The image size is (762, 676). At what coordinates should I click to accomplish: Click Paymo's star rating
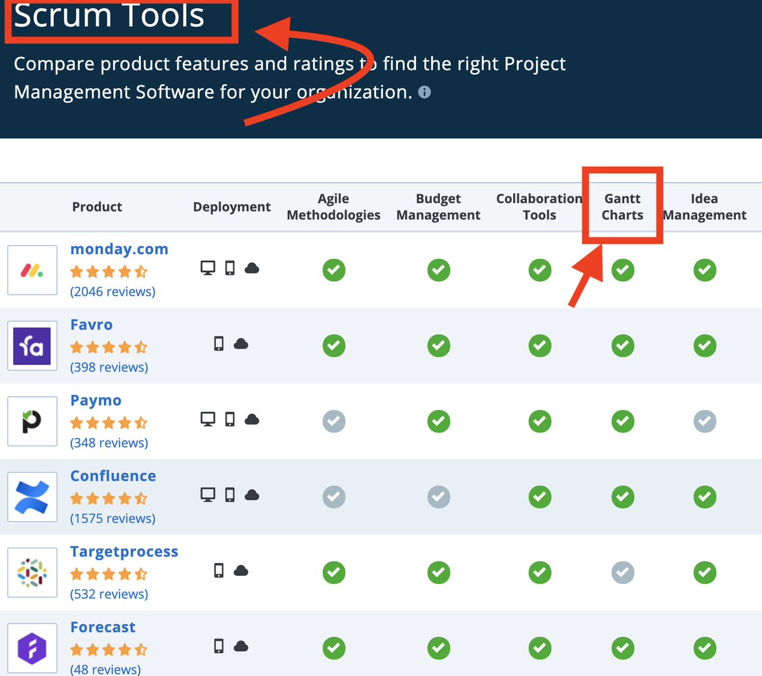tap(109, 423)
